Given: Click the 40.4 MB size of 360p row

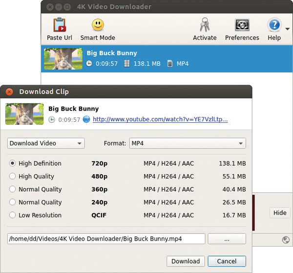Looking at the screenshot, I should (234, 189).
